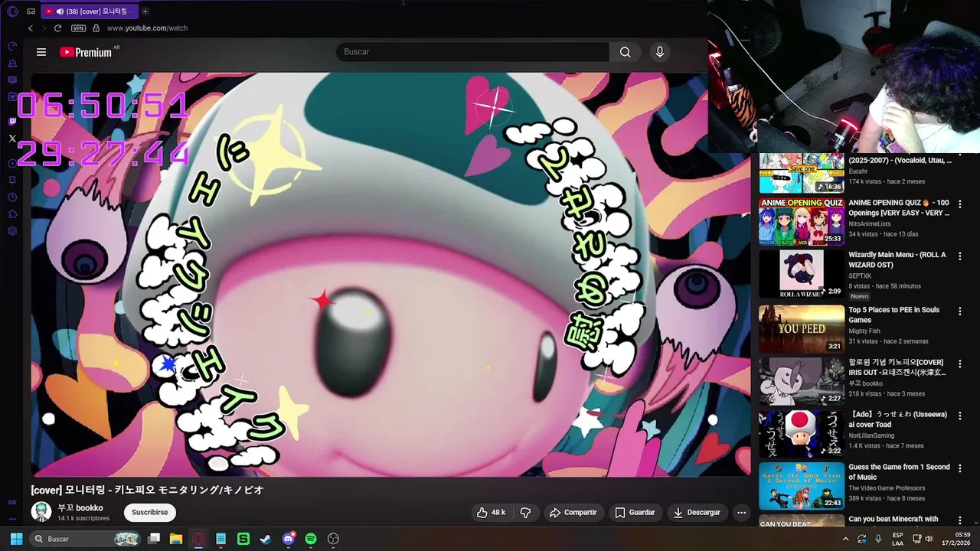Image resolution: width=980 pixels, height=551 pixels.
Task: Open Spotify from the taskbar
Action: click(311, 539)
